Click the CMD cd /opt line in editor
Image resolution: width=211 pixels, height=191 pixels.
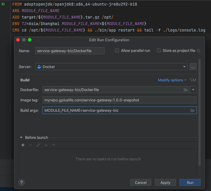[x=109, y=30]
